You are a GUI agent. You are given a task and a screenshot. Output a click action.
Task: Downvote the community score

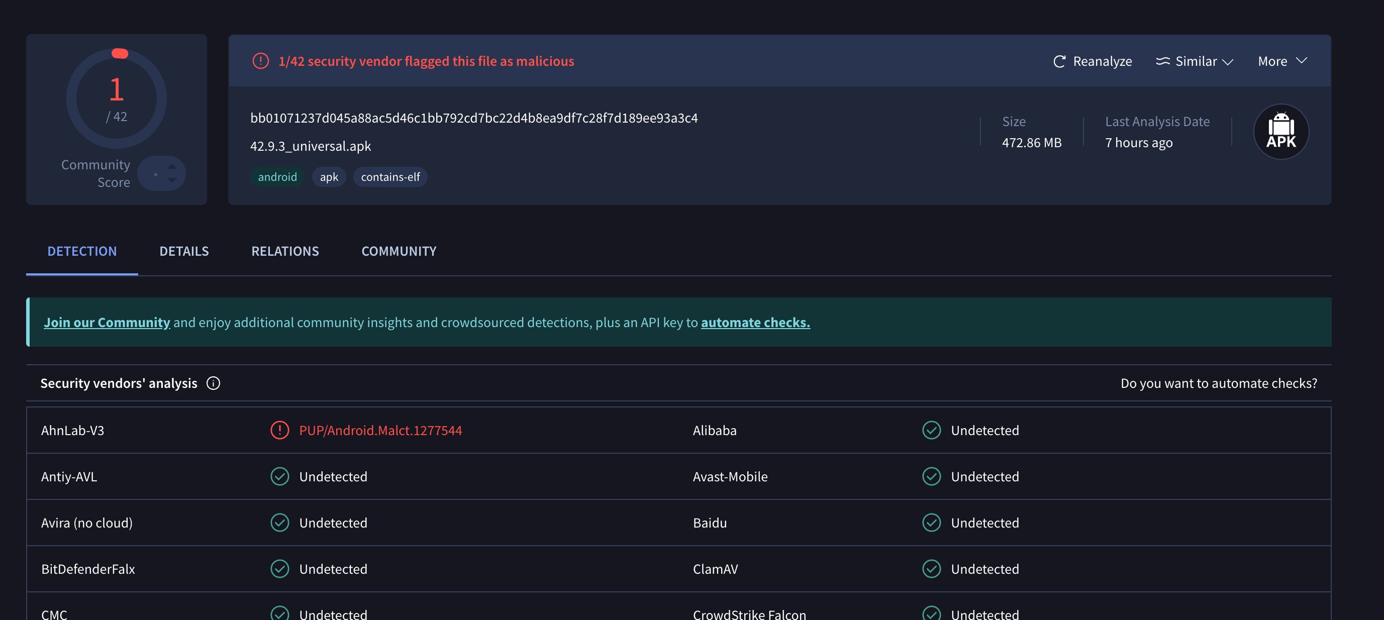pyautogui.click(x=172, y=180)
